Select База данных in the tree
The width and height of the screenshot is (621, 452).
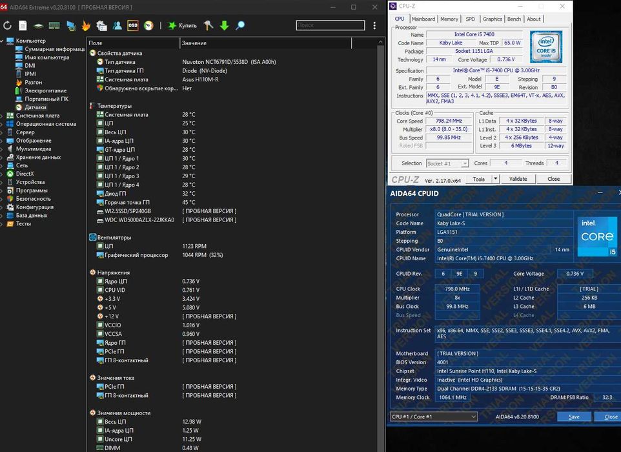pyautogui.click(x=31, y=216)
